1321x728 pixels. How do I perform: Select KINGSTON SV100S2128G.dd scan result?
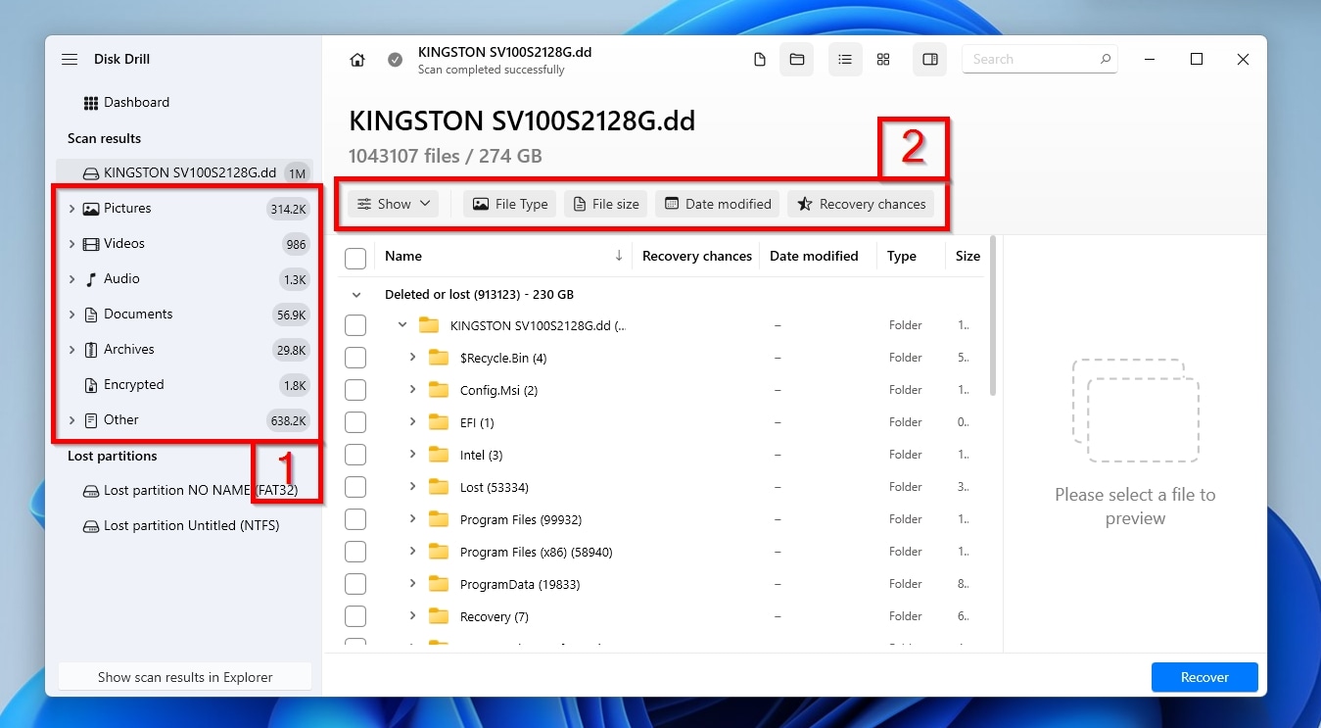click(x=185, y=172)
